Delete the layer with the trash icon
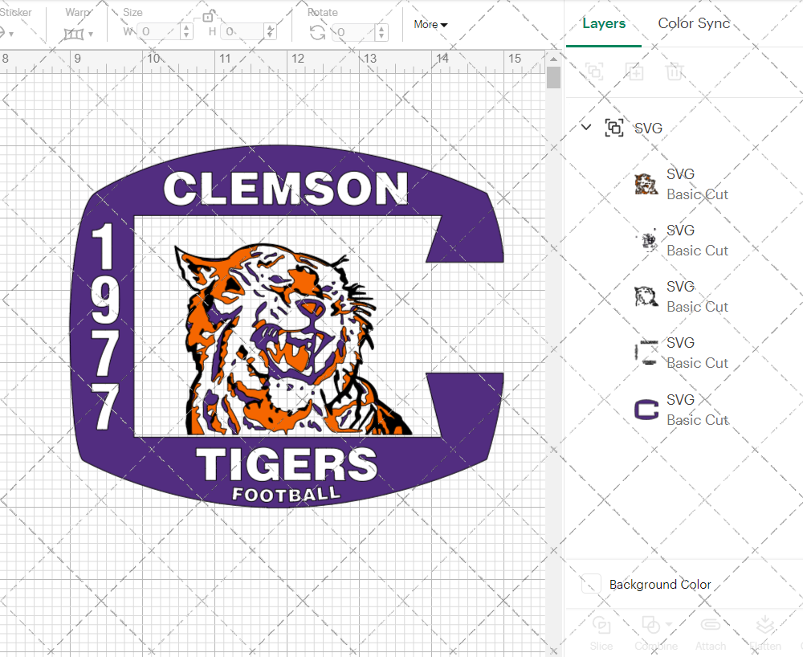The image size is (803, 657). coord(675,71)
